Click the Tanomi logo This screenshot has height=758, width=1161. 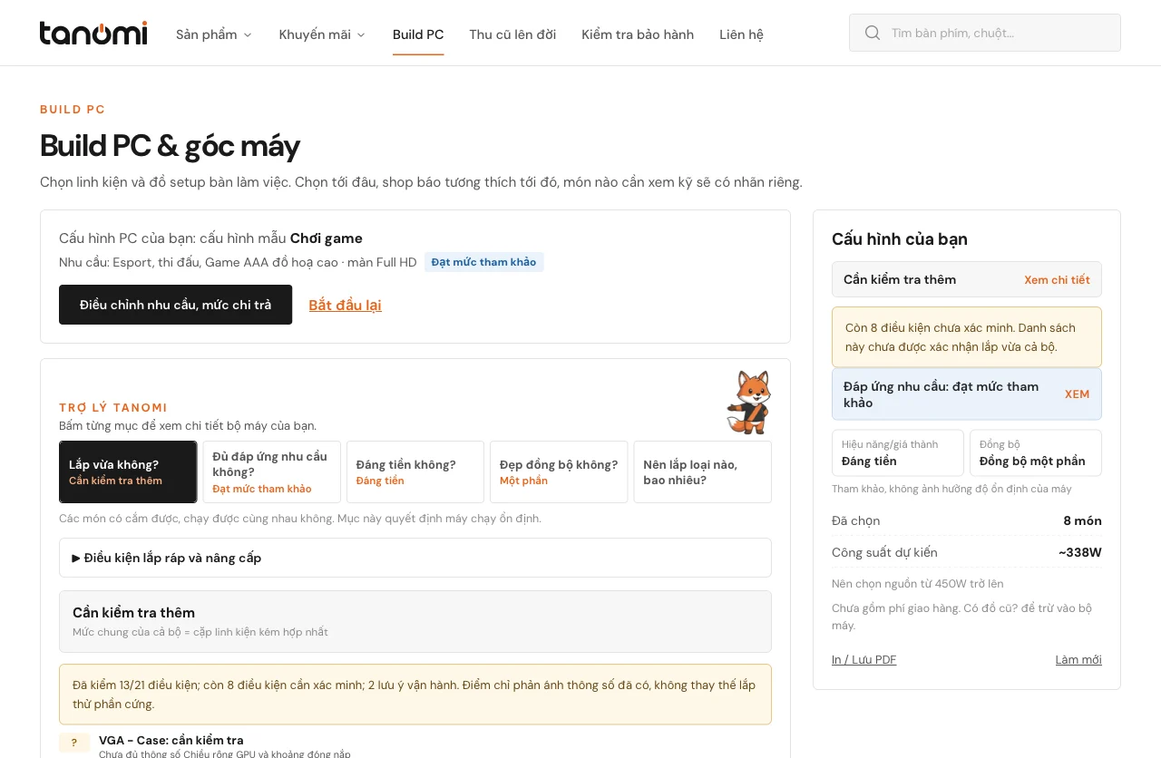point(93,34)
